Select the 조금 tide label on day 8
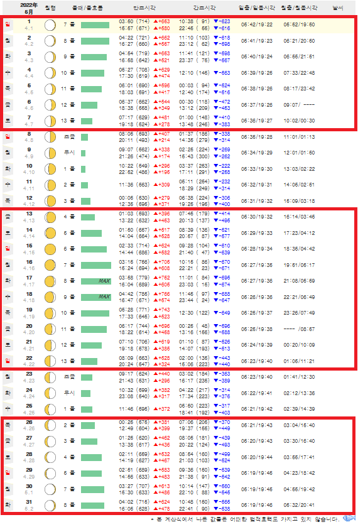Image resolution: width=358 pixels, height=527 pixels. (x=69, y=137)
